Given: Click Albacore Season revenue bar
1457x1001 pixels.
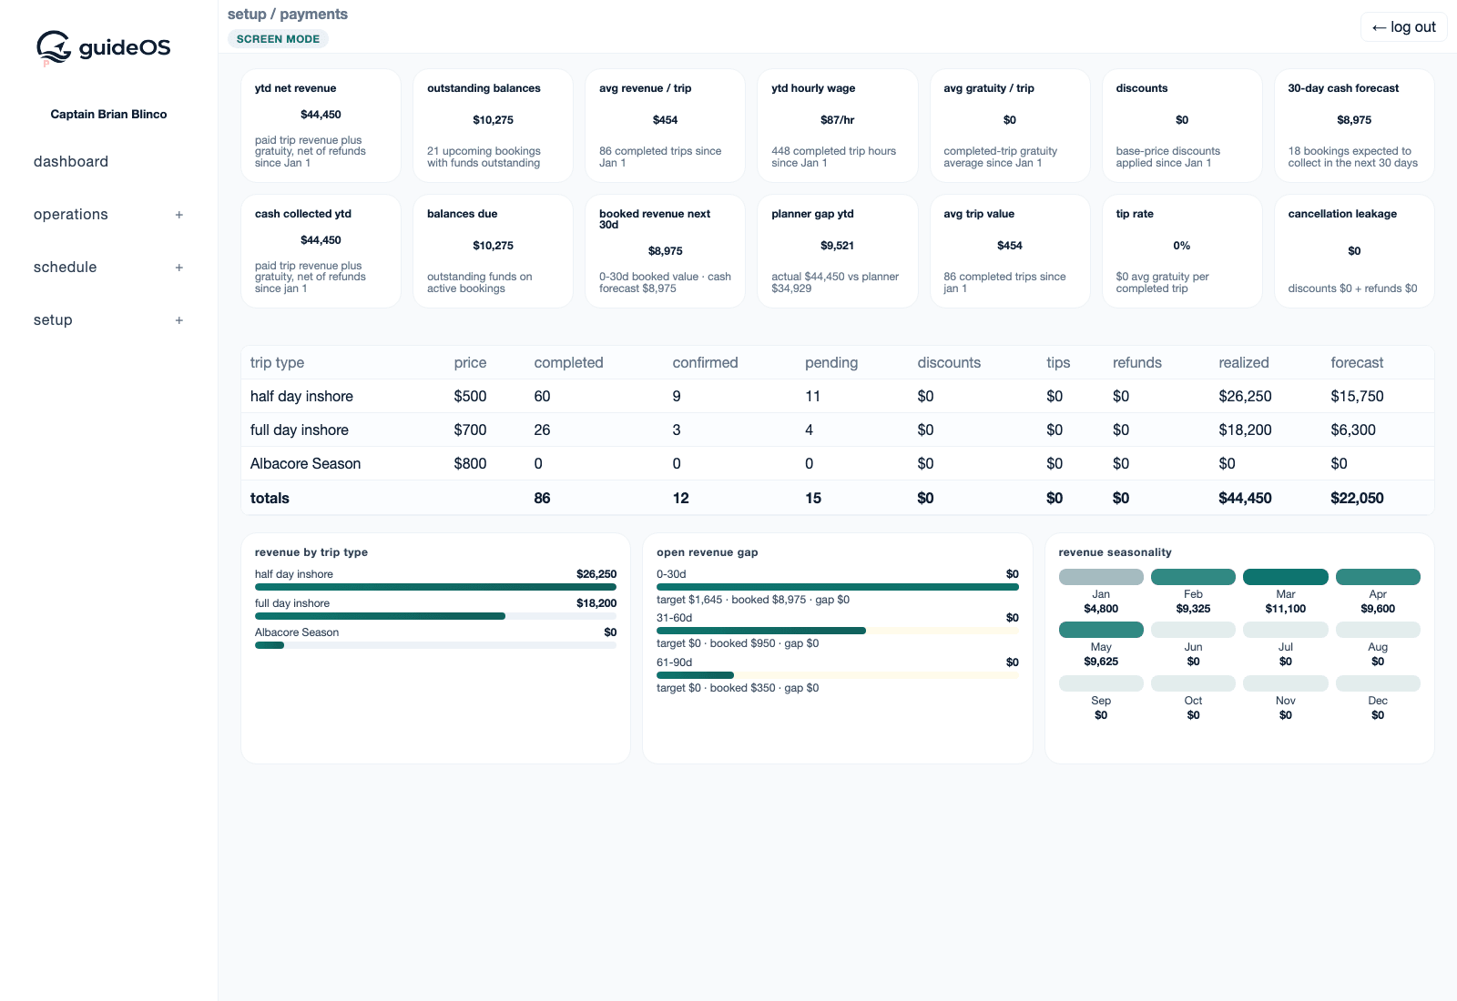Looking at the screenshot, I should [x=435, y=645].
